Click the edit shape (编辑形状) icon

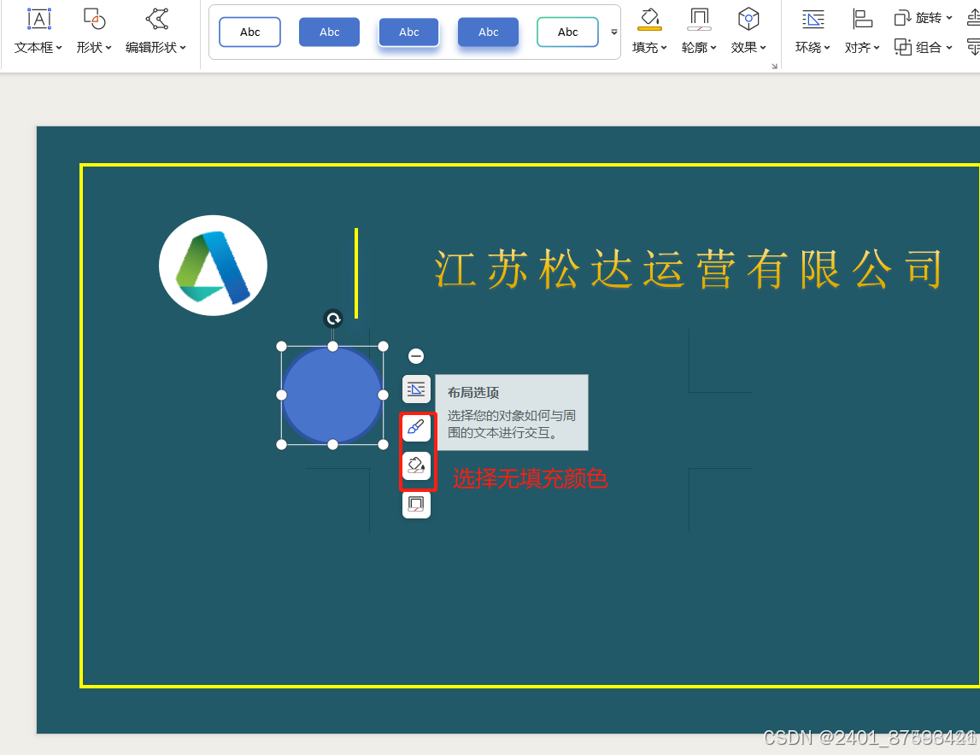tap(157, 20)
